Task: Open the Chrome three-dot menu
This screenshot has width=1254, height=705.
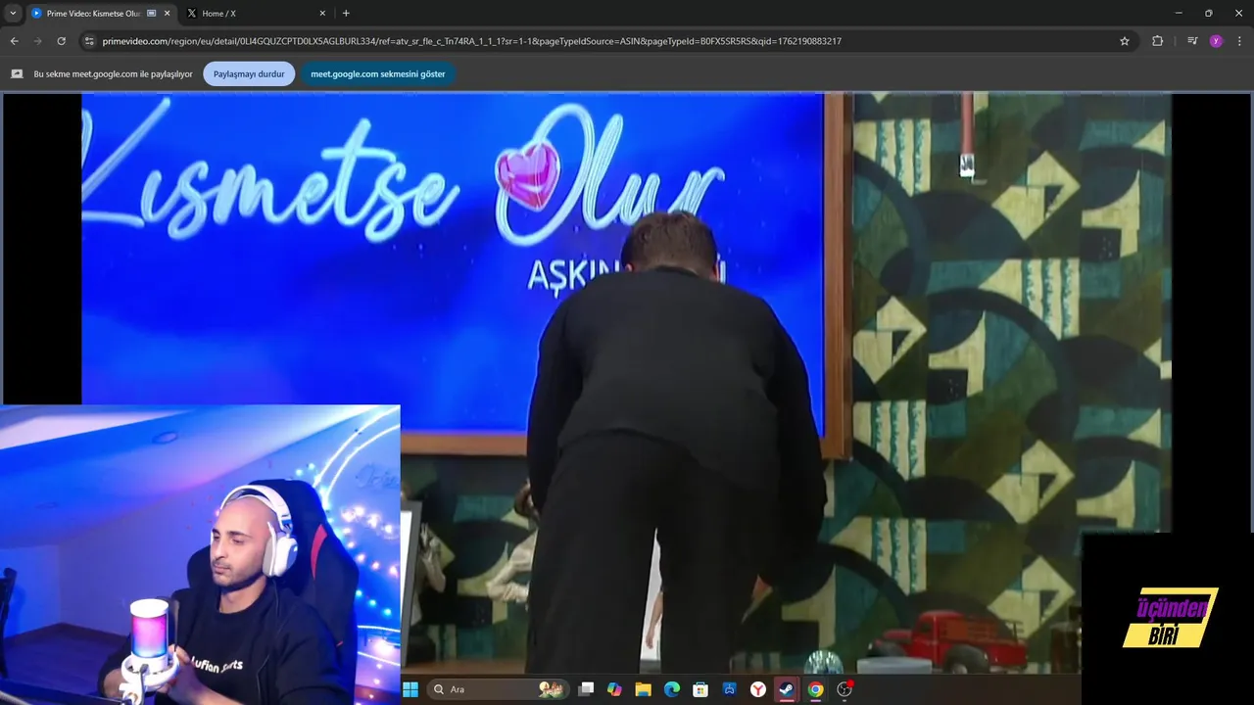Action: point(1240,41)
